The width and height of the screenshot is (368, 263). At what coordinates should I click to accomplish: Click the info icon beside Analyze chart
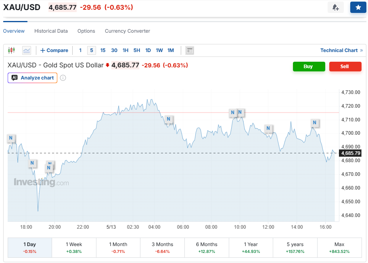(x=63, y=78)
